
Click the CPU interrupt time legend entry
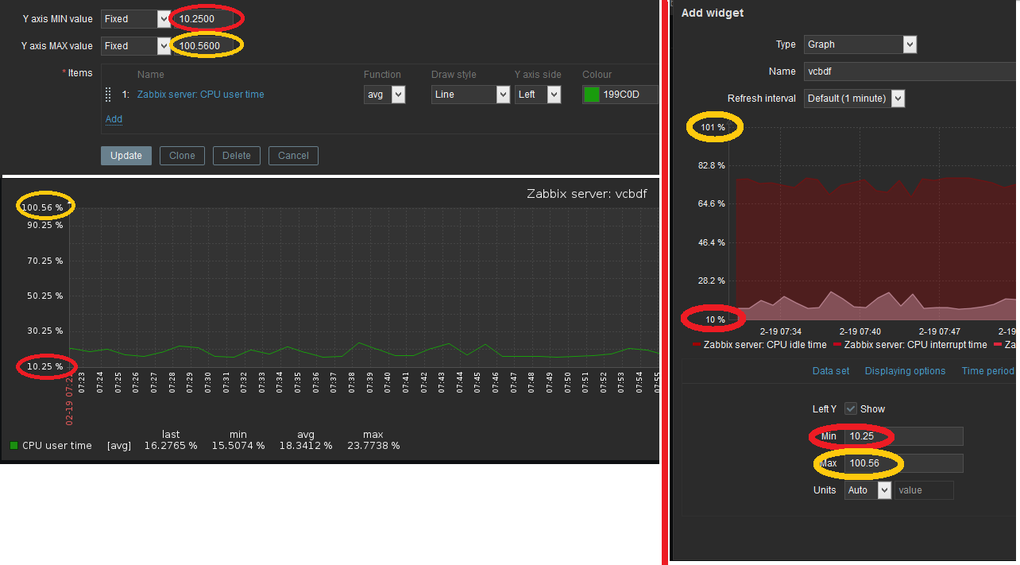pos(910,345)
